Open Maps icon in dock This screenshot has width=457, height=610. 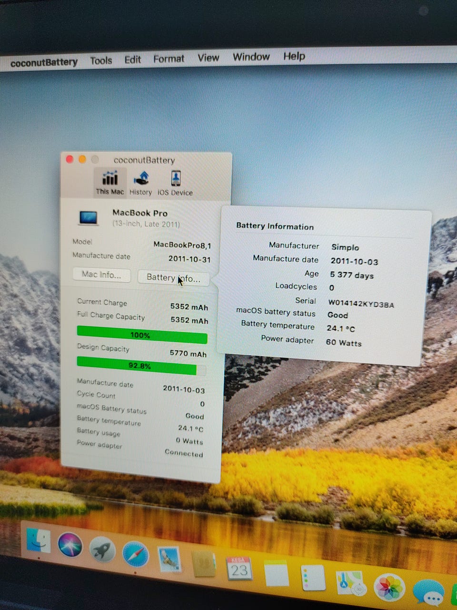351,583
